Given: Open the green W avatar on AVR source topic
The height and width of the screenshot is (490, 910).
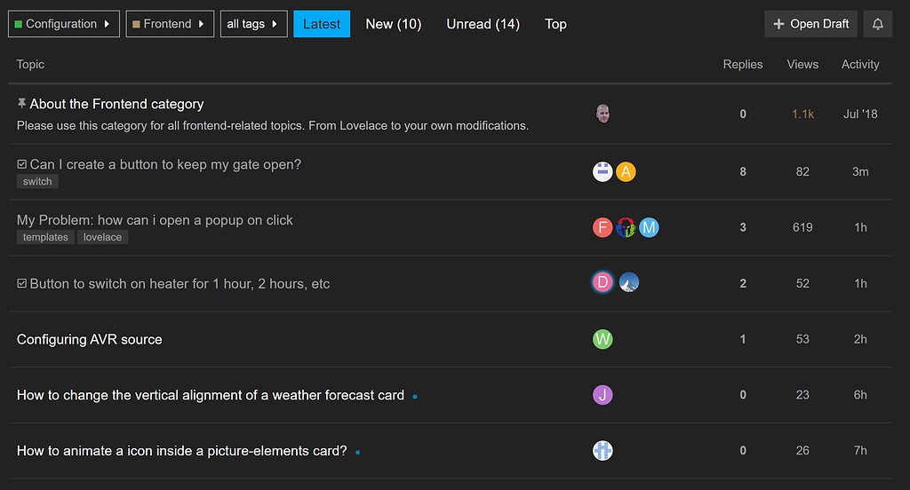Looking at the screenshot, I should [x=603, y=339].
